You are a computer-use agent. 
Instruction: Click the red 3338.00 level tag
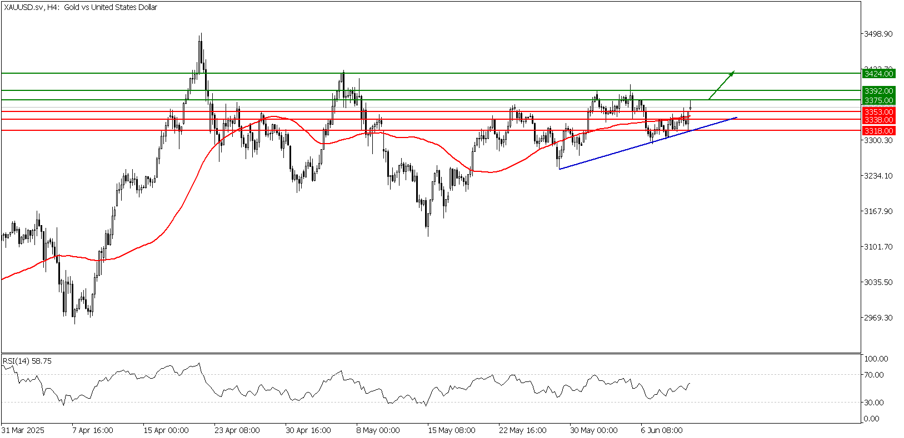click(878, 120)
